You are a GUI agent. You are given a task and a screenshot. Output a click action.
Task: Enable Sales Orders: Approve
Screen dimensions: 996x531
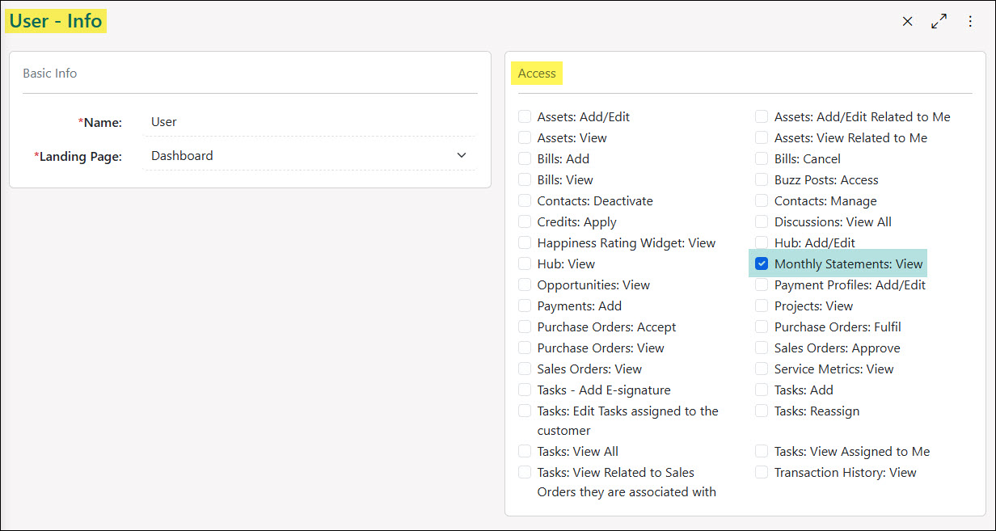(761, 348)
